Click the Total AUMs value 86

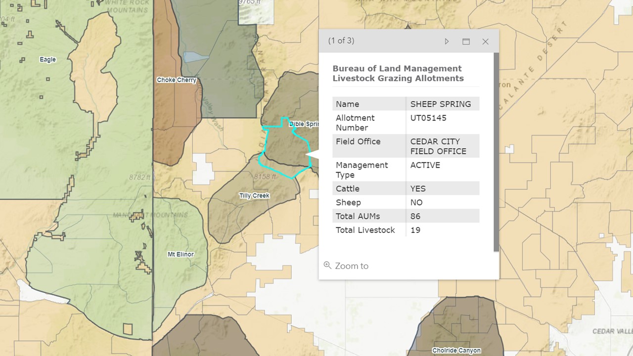click(x=415, y=216)
